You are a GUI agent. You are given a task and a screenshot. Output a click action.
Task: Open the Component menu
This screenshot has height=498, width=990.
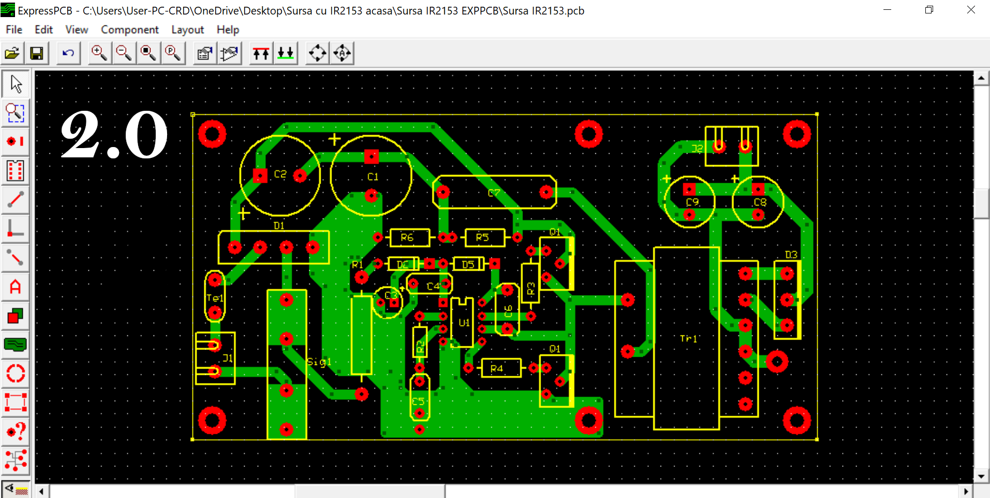click(129, 30)
